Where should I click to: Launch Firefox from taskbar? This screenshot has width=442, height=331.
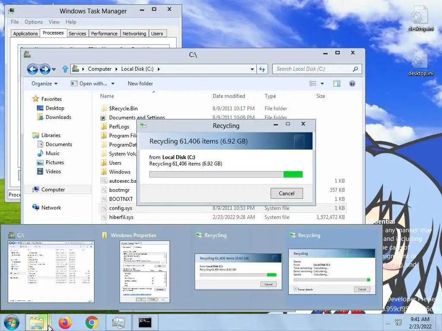65,322
